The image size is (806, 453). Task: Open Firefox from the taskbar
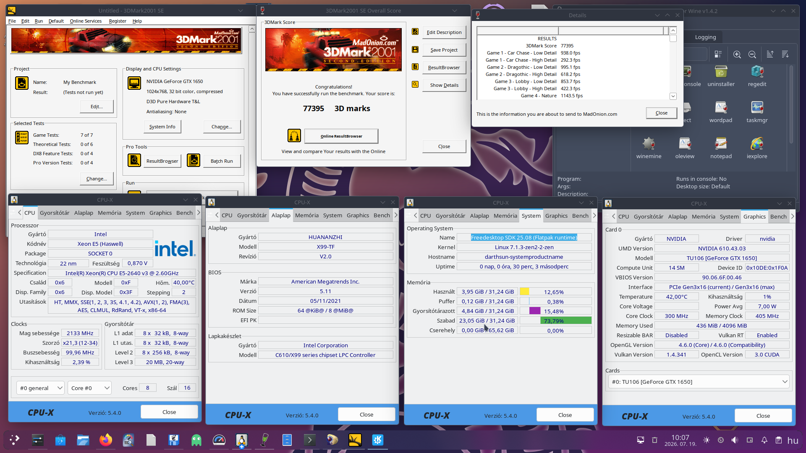106,440
